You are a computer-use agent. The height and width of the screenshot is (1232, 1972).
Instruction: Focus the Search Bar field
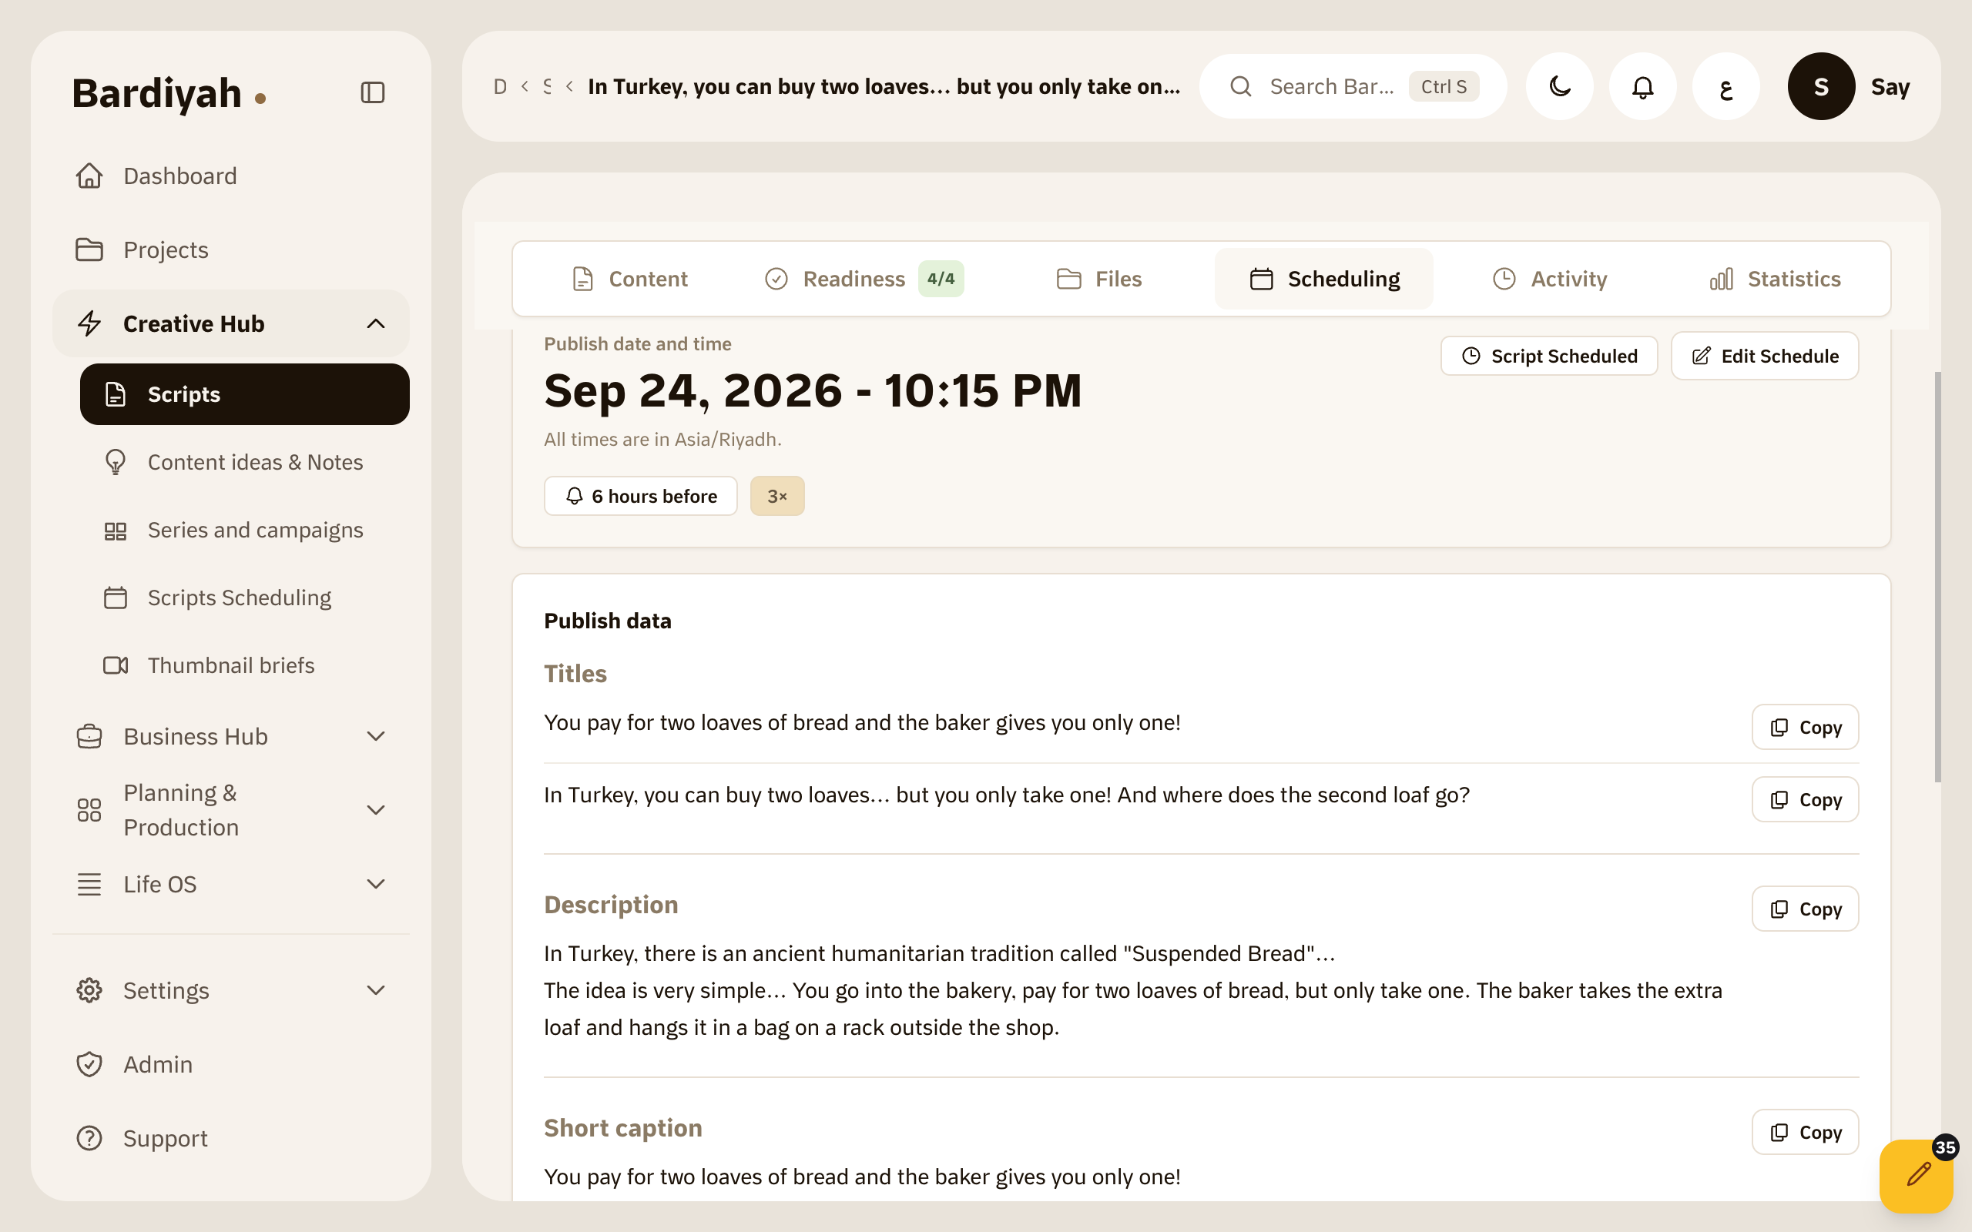[x=1353, y=86]
